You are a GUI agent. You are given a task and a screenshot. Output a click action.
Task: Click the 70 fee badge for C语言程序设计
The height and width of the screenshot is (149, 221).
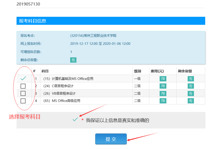pyautogui.click(x=163, y=86)
